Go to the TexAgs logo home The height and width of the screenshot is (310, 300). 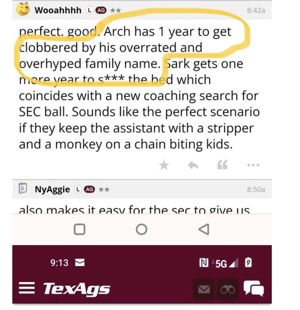(x=77, y=289)
